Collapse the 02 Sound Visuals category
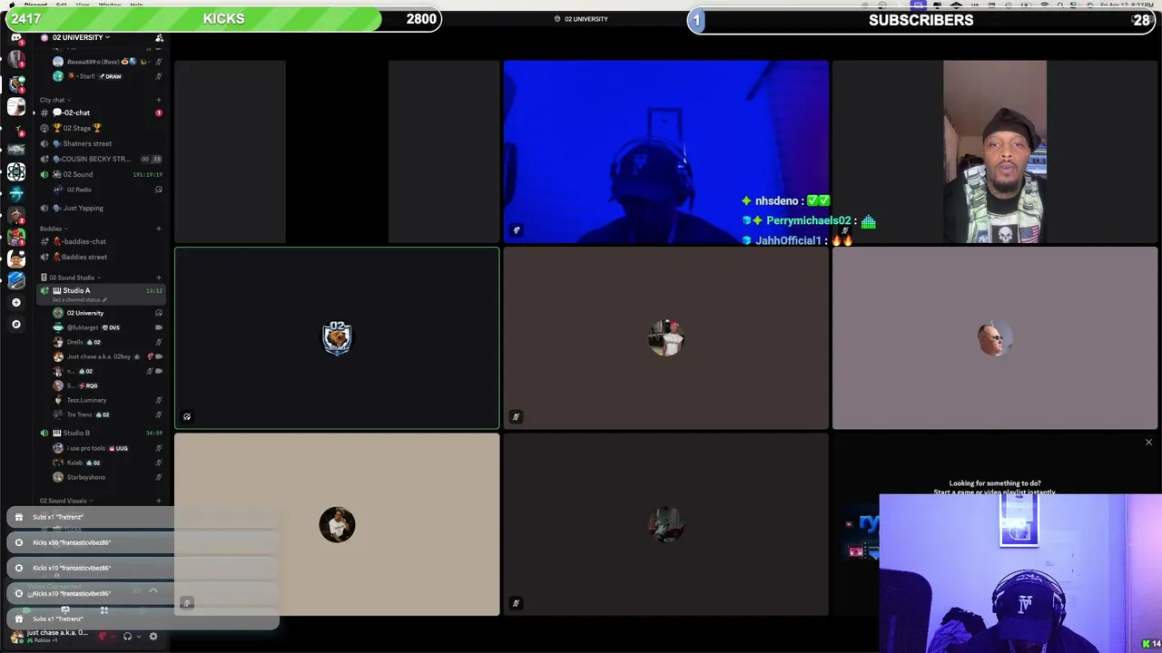Viewport: 1162px width, 653px height. pyautogui.click(x=64, y=501)
